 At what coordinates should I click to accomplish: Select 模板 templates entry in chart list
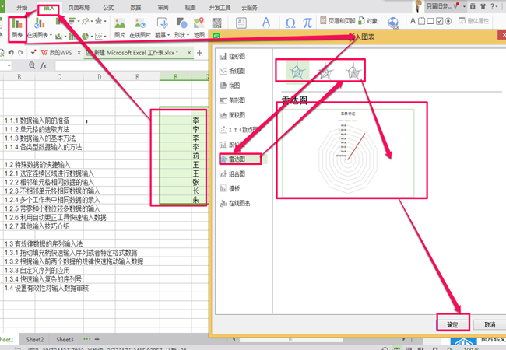pyautogui.click(x=230, y=188)
